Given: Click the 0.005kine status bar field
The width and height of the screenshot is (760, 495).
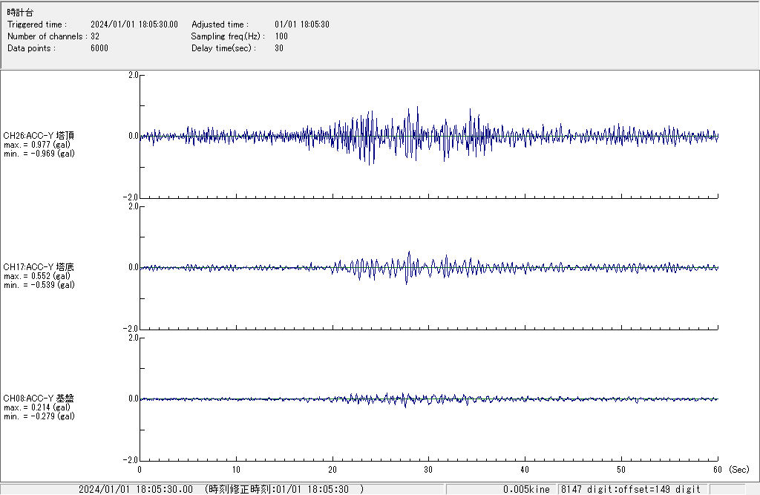Looking at the screenshot, I should click(526, 489).
